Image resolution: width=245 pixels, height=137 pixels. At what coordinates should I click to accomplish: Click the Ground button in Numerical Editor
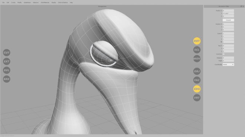[x=228, y=20]
